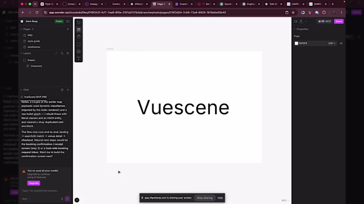Viewport: 364px width, 204px height.
Task: Hide the screen sharing notification bar
Action: (220, 198)
